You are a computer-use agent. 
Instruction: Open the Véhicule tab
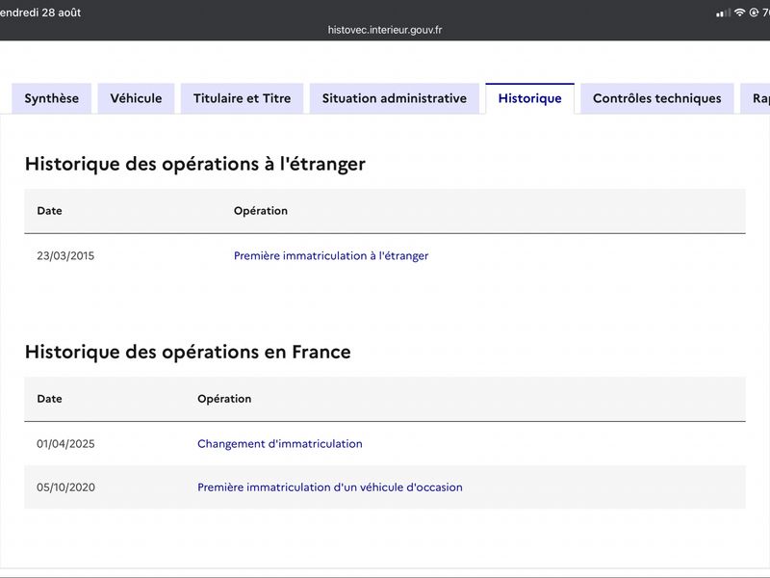[x=136, y=98]
